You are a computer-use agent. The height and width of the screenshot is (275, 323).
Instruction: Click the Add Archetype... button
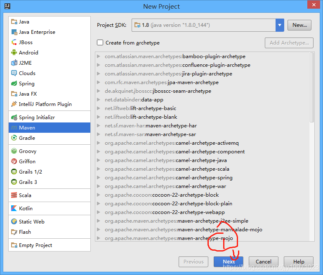point(289,43)
